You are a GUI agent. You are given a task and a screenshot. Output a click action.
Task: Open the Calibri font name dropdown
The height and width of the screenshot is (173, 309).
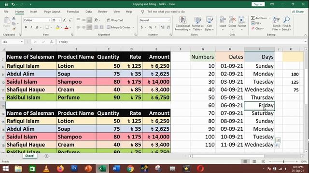49,20
